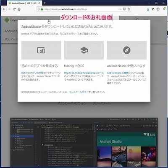Viewport: 168px width, 168px height.
Task: Open the インストールガイド link
Action: point(79,92)
